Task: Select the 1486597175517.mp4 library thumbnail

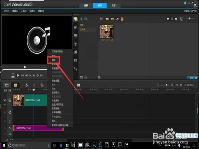Action: coord(106,33)
